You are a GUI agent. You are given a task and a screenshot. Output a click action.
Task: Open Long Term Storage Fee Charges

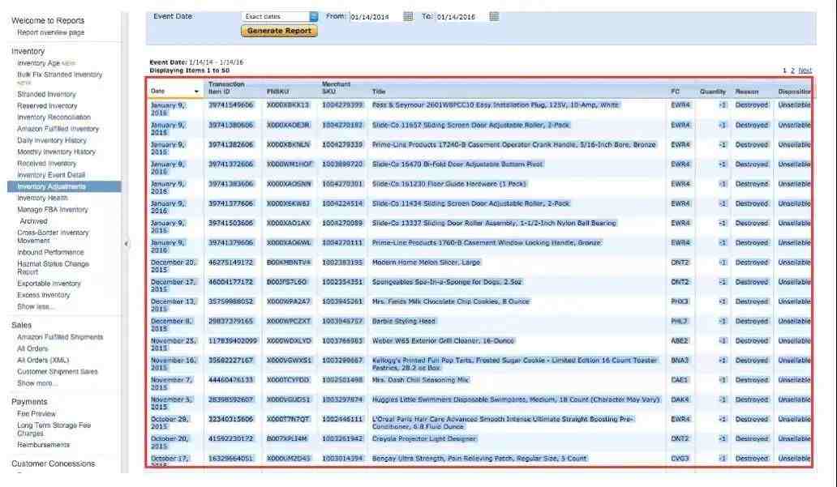54,429
